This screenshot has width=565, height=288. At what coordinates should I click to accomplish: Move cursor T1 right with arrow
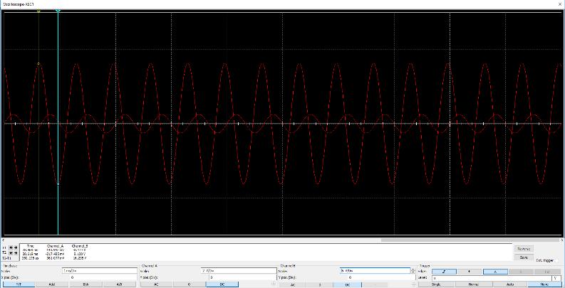coord(16,247)
